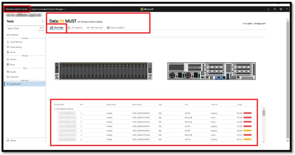Open Settings at bottom of Tools pane
Image resolution: width=295 pixels, height=155 pixels.
[x=11, y=140]
